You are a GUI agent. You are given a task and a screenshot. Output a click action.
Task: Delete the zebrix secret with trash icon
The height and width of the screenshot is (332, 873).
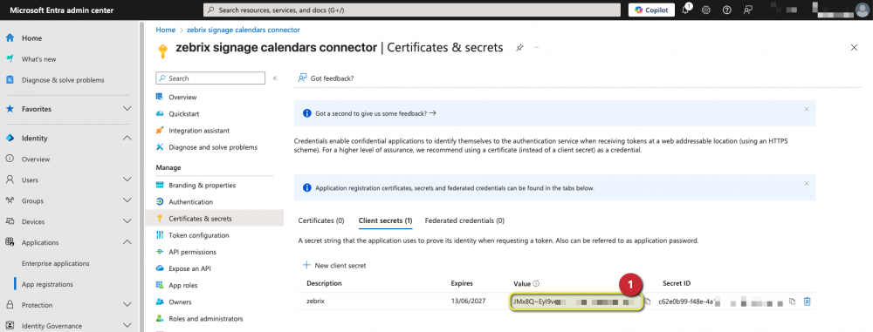(x=807, y=302)
